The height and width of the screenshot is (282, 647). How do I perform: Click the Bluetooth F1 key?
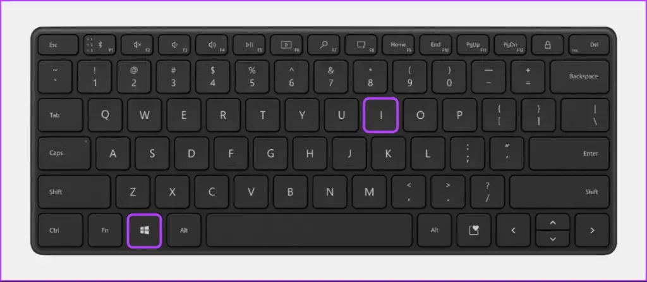100,45
